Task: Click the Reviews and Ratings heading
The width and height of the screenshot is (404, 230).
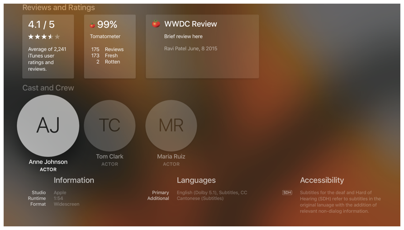Action: pos(59,8)
